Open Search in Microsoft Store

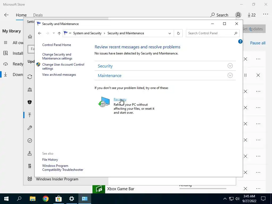pyautogui.click(x=219, y=15)
